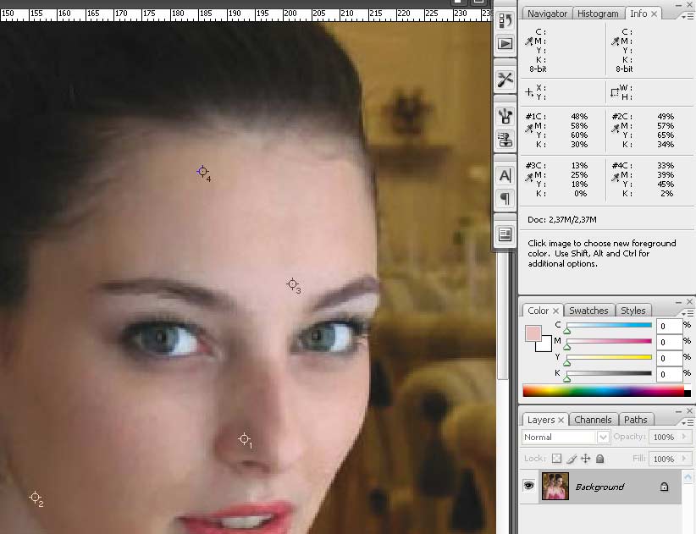Image resolution: width=696 pixels, height=534 pixels.
Task: Click the K percentage input field
Action: click(x=669, y=374)
